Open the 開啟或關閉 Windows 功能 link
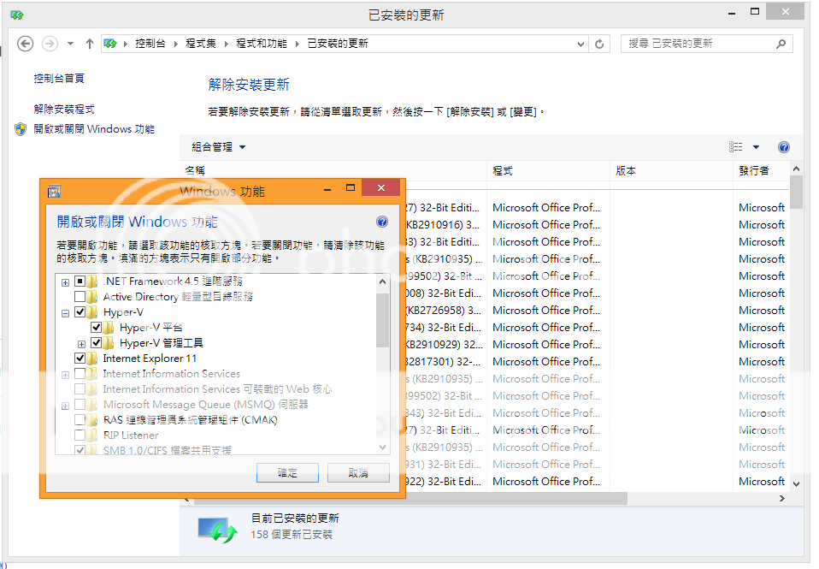 click(x=94, y=129)
